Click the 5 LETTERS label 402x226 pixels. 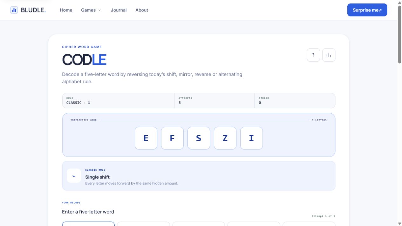pyautogui.click(x=319, y=120)
